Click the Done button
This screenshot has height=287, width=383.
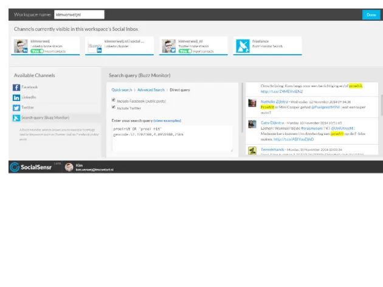point(371,15)
